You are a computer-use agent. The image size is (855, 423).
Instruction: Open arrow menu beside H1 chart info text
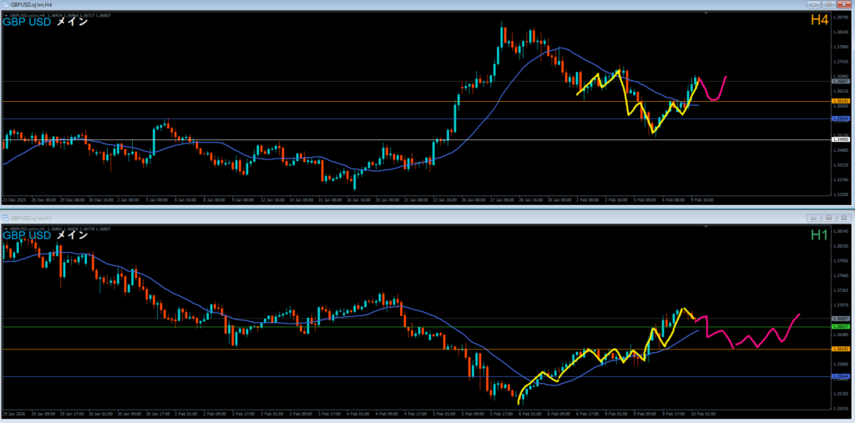5,227
